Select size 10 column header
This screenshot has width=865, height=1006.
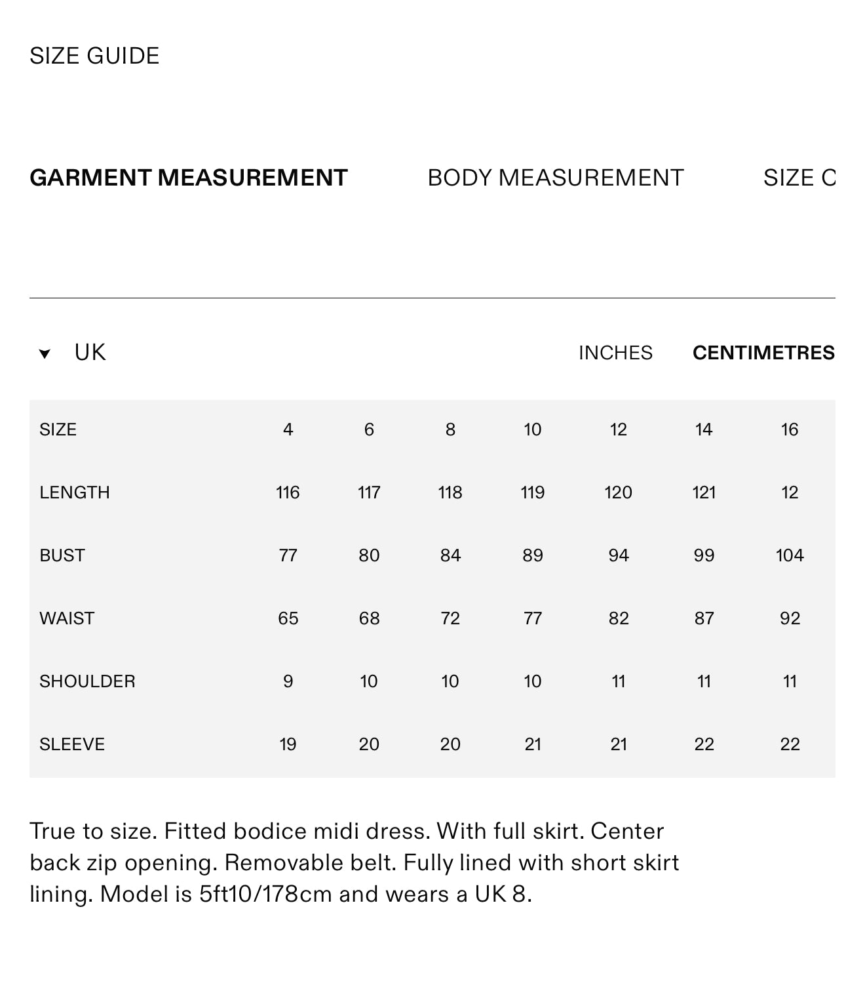coord(532,430)
